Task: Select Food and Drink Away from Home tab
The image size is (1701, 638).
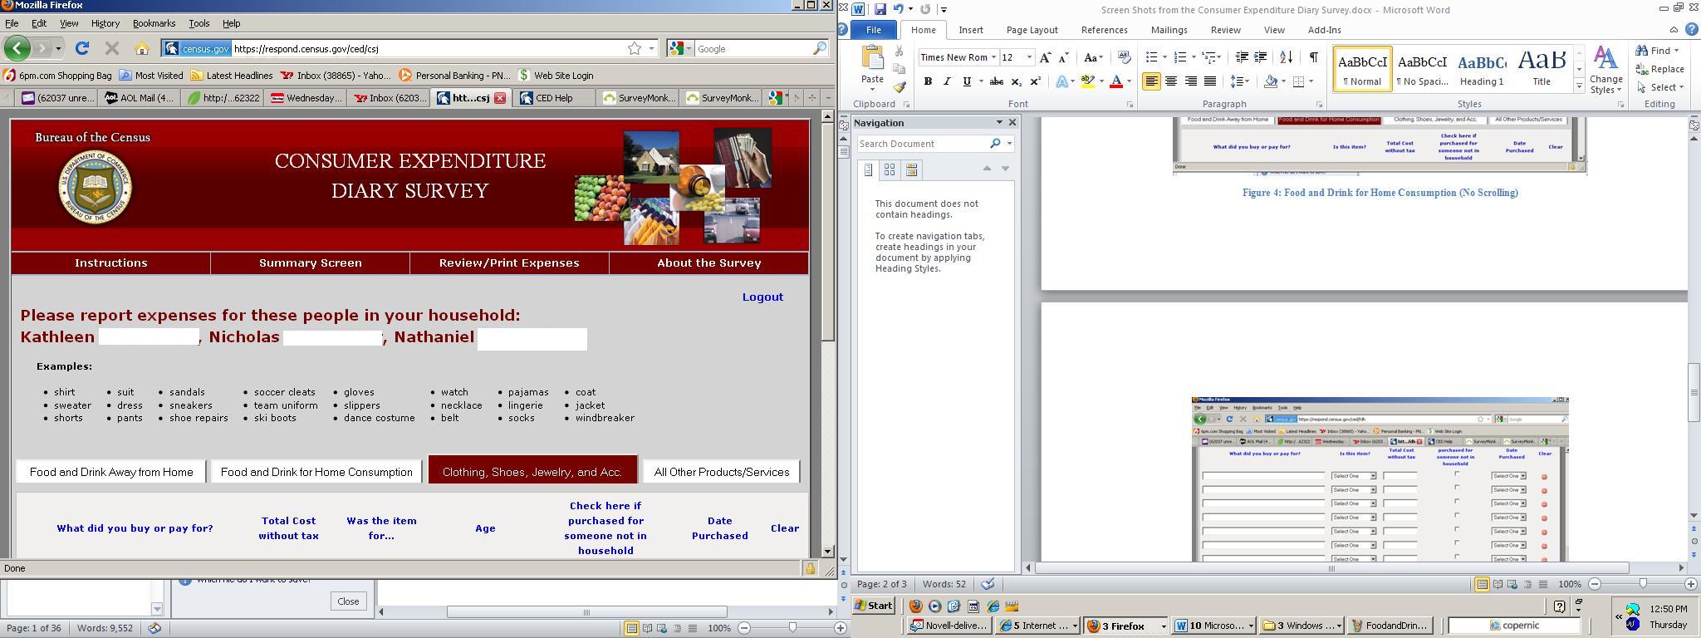Action: click(111, 472)
